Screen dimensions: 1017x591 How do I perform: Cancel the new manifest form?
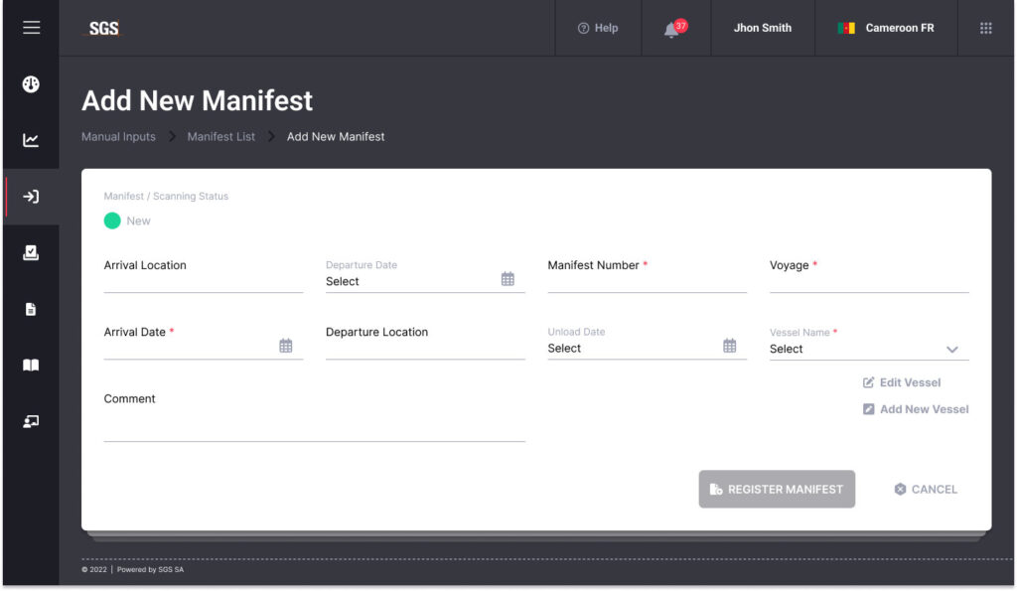[926, 489]
